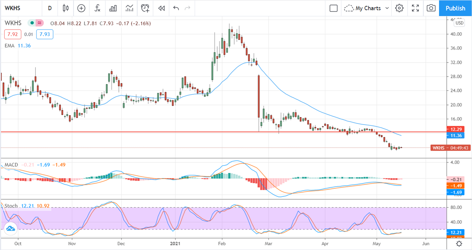472x250 pixels.
Task: Toggle the pink wave switch in the legend
Action: click(39, 23)
